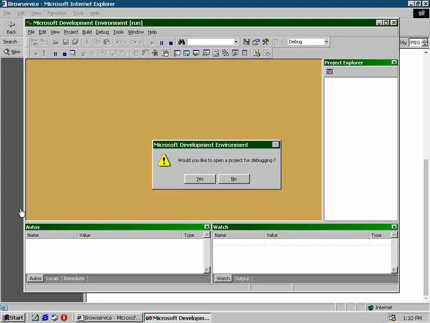Click the Pause icon beside the binoculars
The image size is (430, 323).
tap(162, 43)
